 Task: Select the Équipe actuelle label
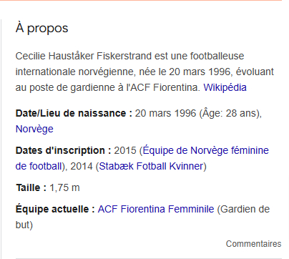click(x=55, y=209)
